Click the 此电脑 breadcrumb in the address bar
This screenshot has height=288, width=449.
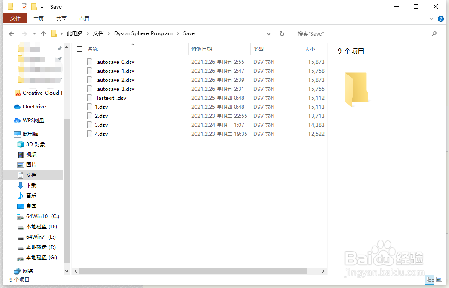(x=74, y=33)
